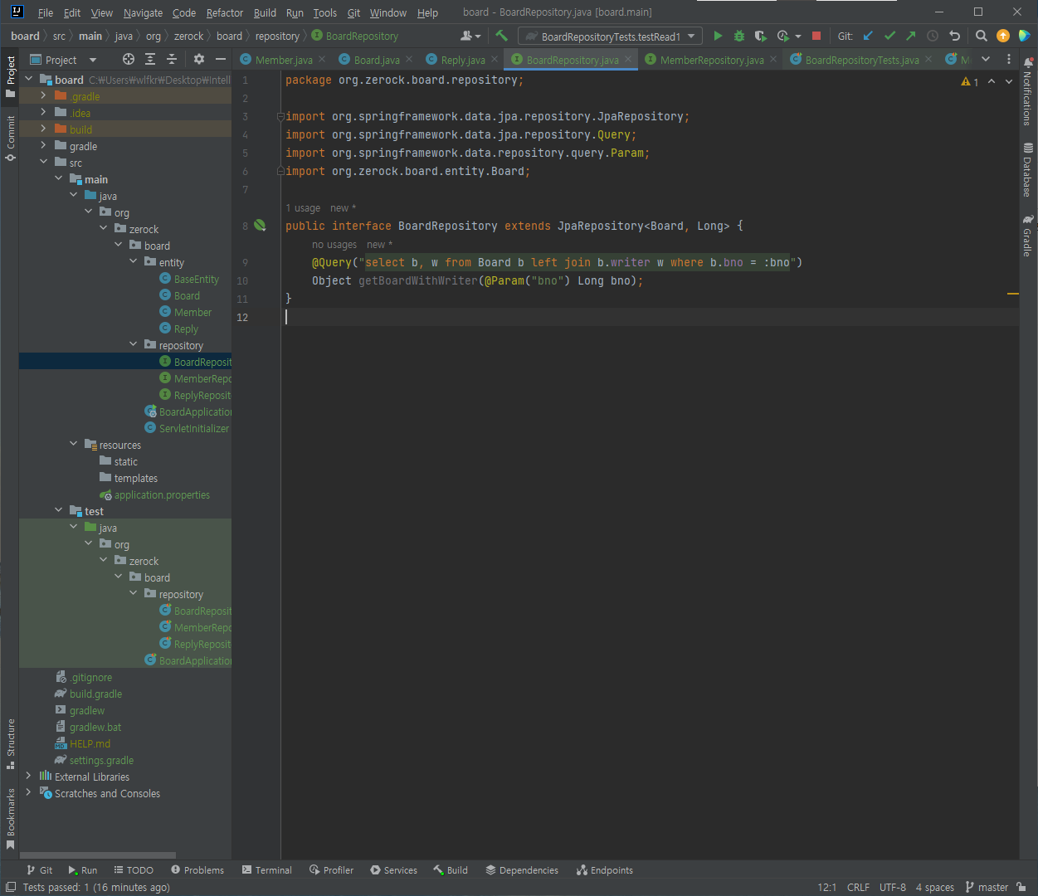Click the horizontal scrollbar of the Project panel
The image size is (1038, 896).
click(x=98, y=855)
